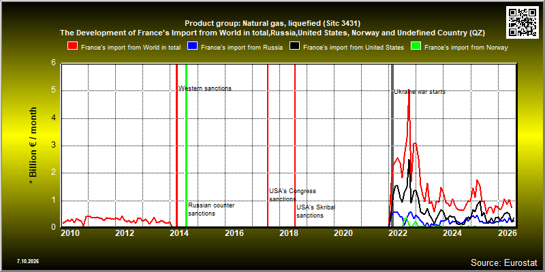Click the 2018 x-axis label
This screenshot has width=545, height=272.
tap(289, 233)
